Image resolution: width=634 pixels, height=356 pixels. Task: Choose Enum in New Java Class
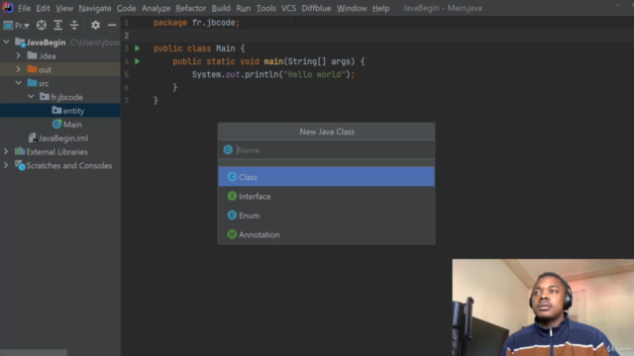[x=326, y=216]
